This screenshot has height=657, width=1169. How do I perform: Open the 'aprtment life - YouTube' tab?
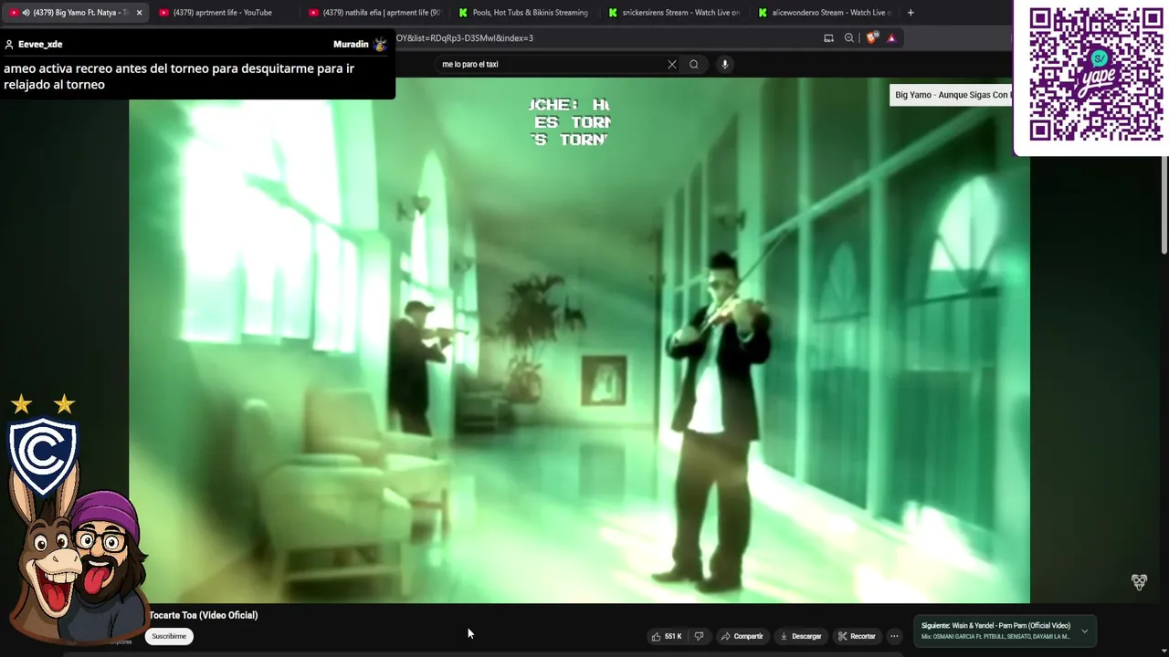pos(222,13)
